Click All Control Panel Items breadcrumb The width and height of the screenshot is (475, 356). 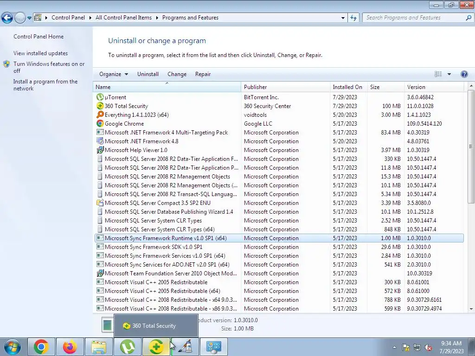123,18
